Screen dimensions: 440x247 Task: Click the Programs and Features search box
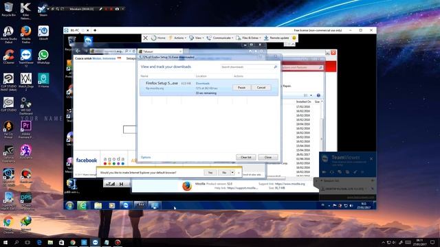tap(302, 67)
